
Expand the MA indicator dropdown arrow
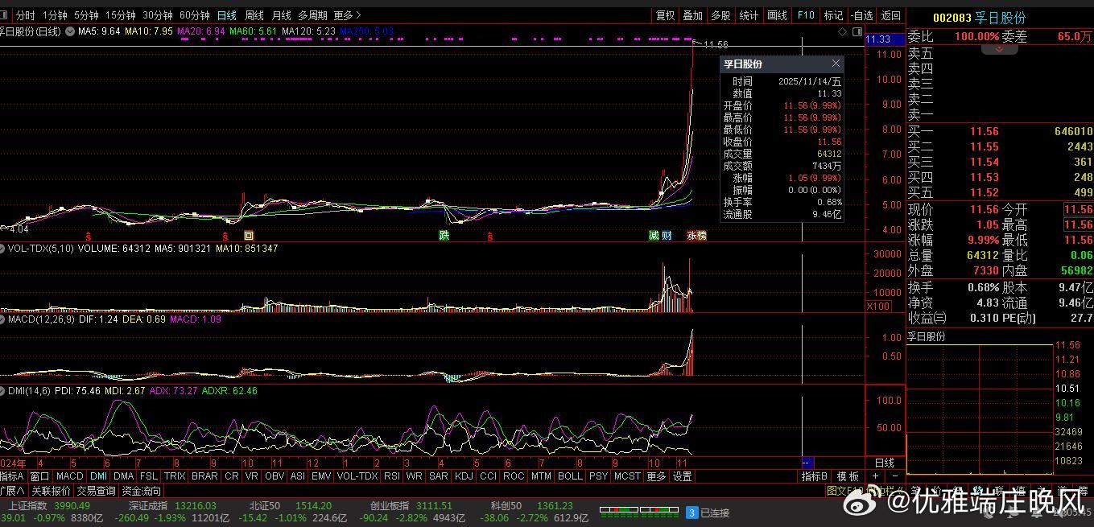[70, 31]
